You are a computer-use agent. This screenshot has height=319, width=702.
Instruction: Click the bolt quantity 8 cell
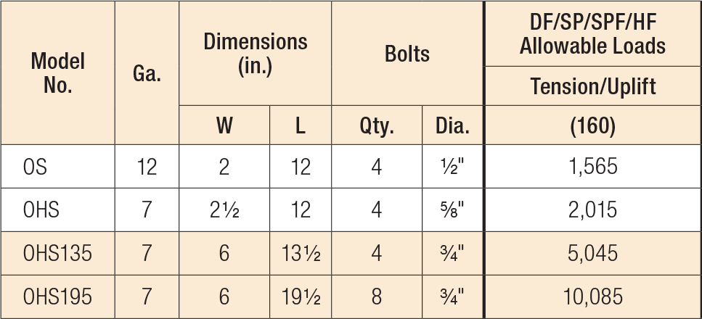point(377,297)
